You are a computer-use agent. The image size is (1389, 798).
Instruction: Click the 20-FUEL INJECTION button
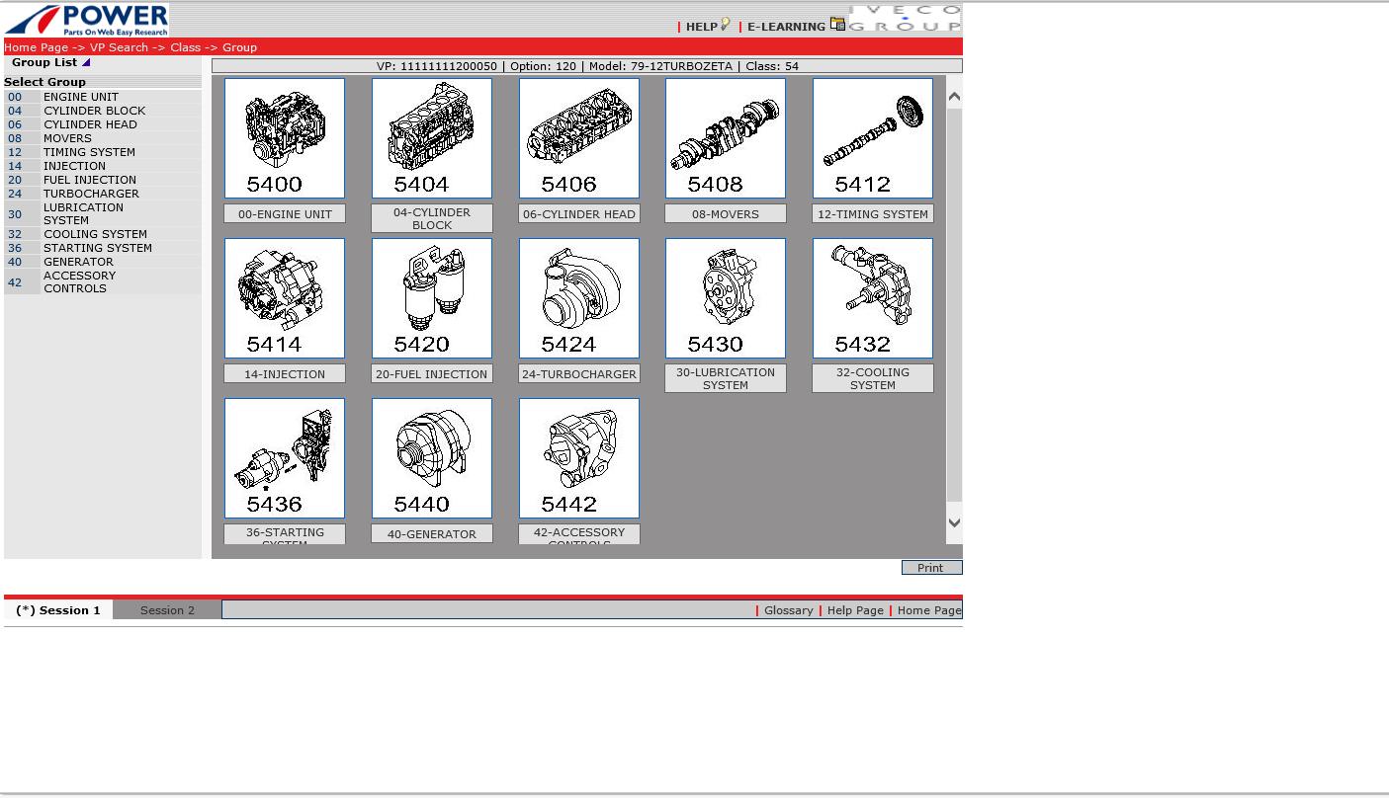point(432,373)
